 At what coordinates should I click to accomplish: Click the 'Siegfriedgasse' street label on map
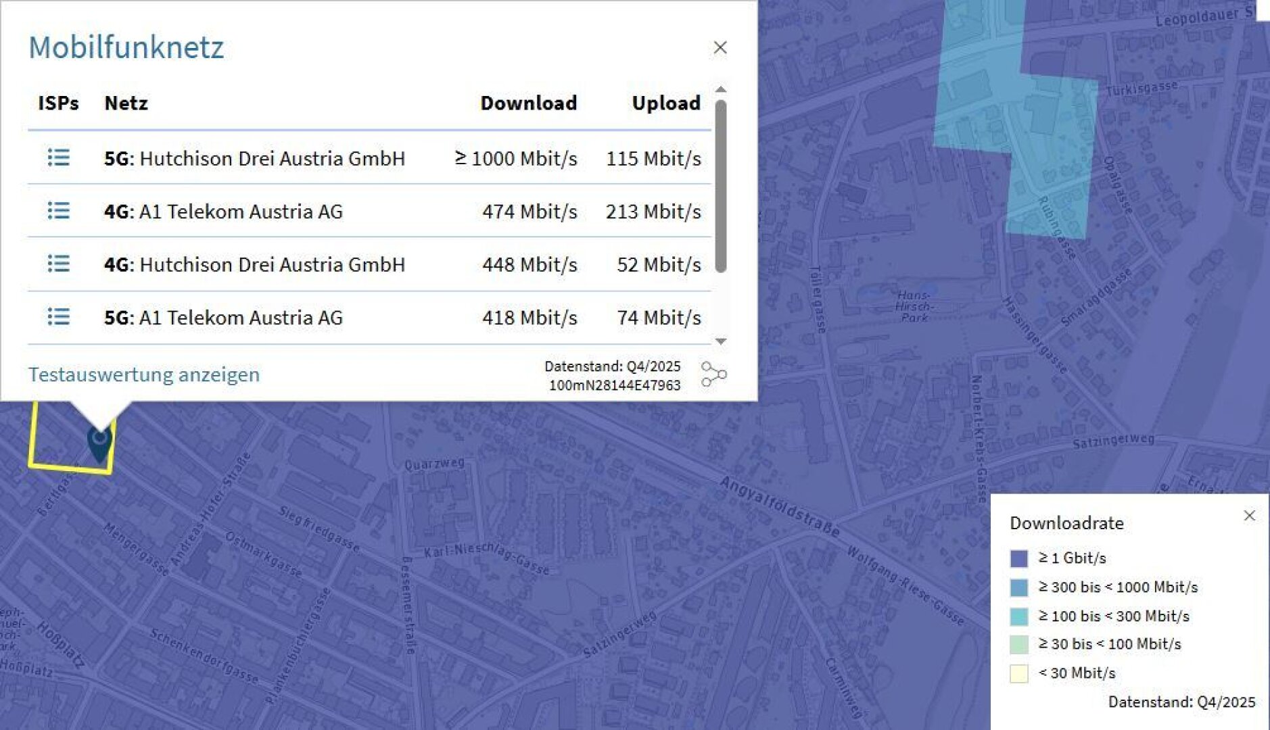click(x=319, y=529)
